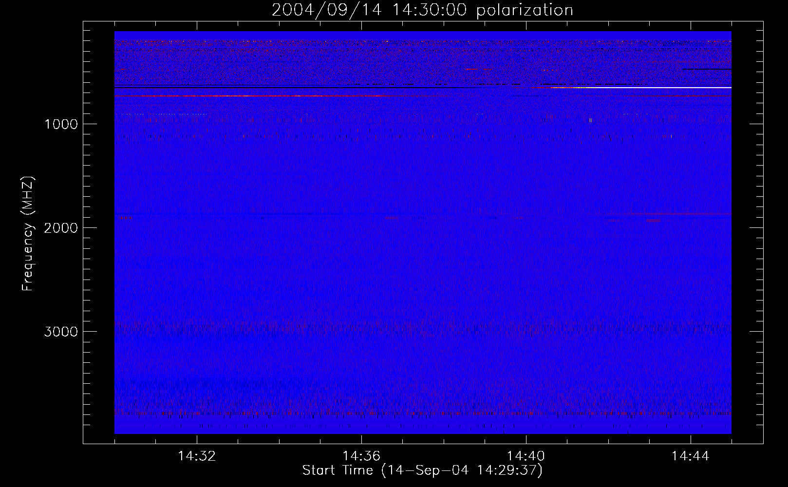
Task: Select the 'Frequency (MHZ)' axis label
Action: coord(28,234)
